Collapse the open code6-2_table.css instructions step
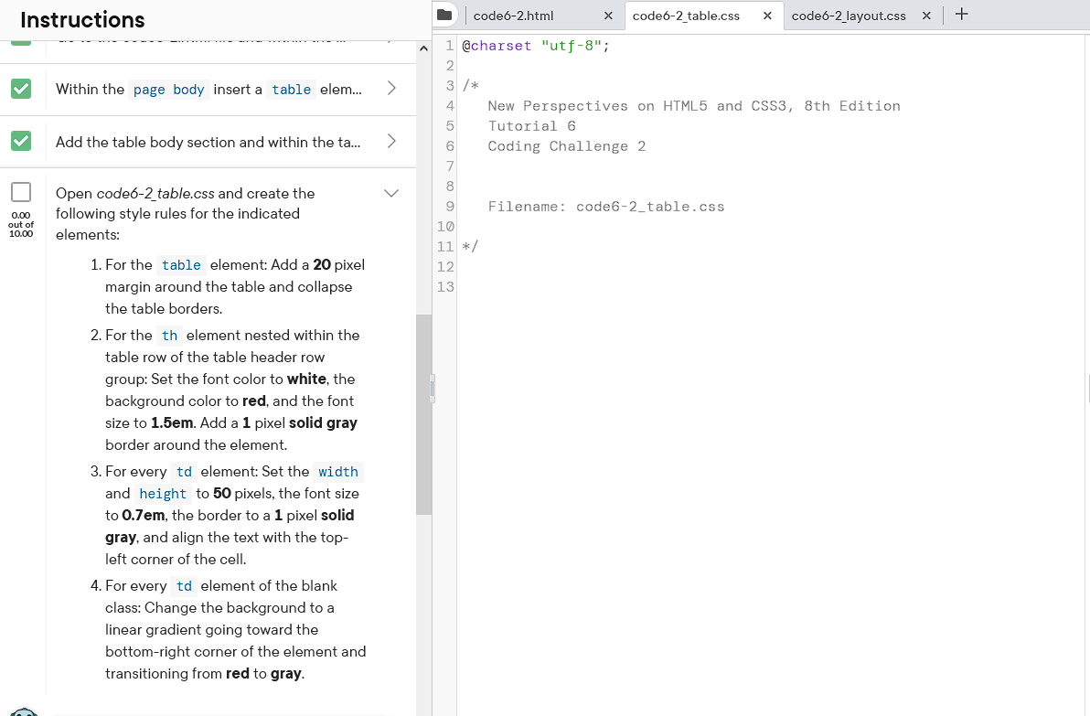This screenshot has width=1090, height=716. [x=391, y=193]
